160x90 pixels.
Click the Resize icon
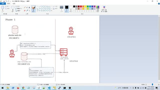click(x=16, y=8)
